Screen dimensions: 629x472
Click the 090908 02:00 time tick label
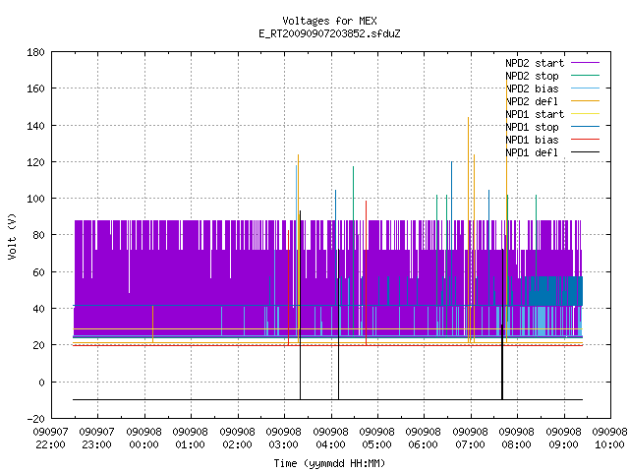click(x=237, y=439)
